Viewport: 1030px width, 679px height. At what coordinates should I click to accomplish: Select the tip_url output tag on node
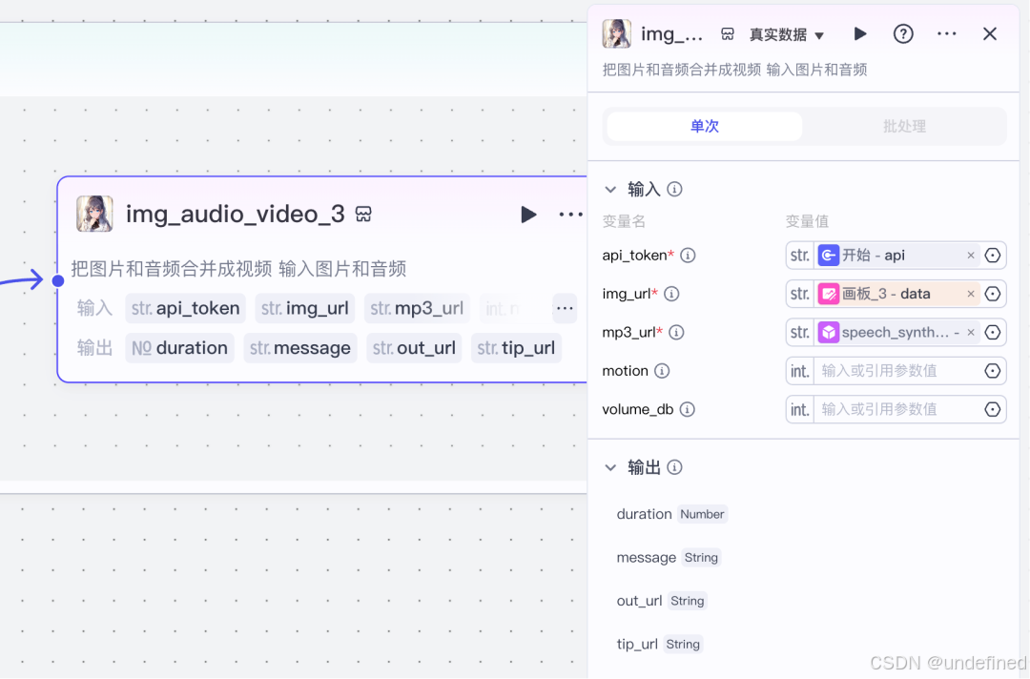(516, 348)
